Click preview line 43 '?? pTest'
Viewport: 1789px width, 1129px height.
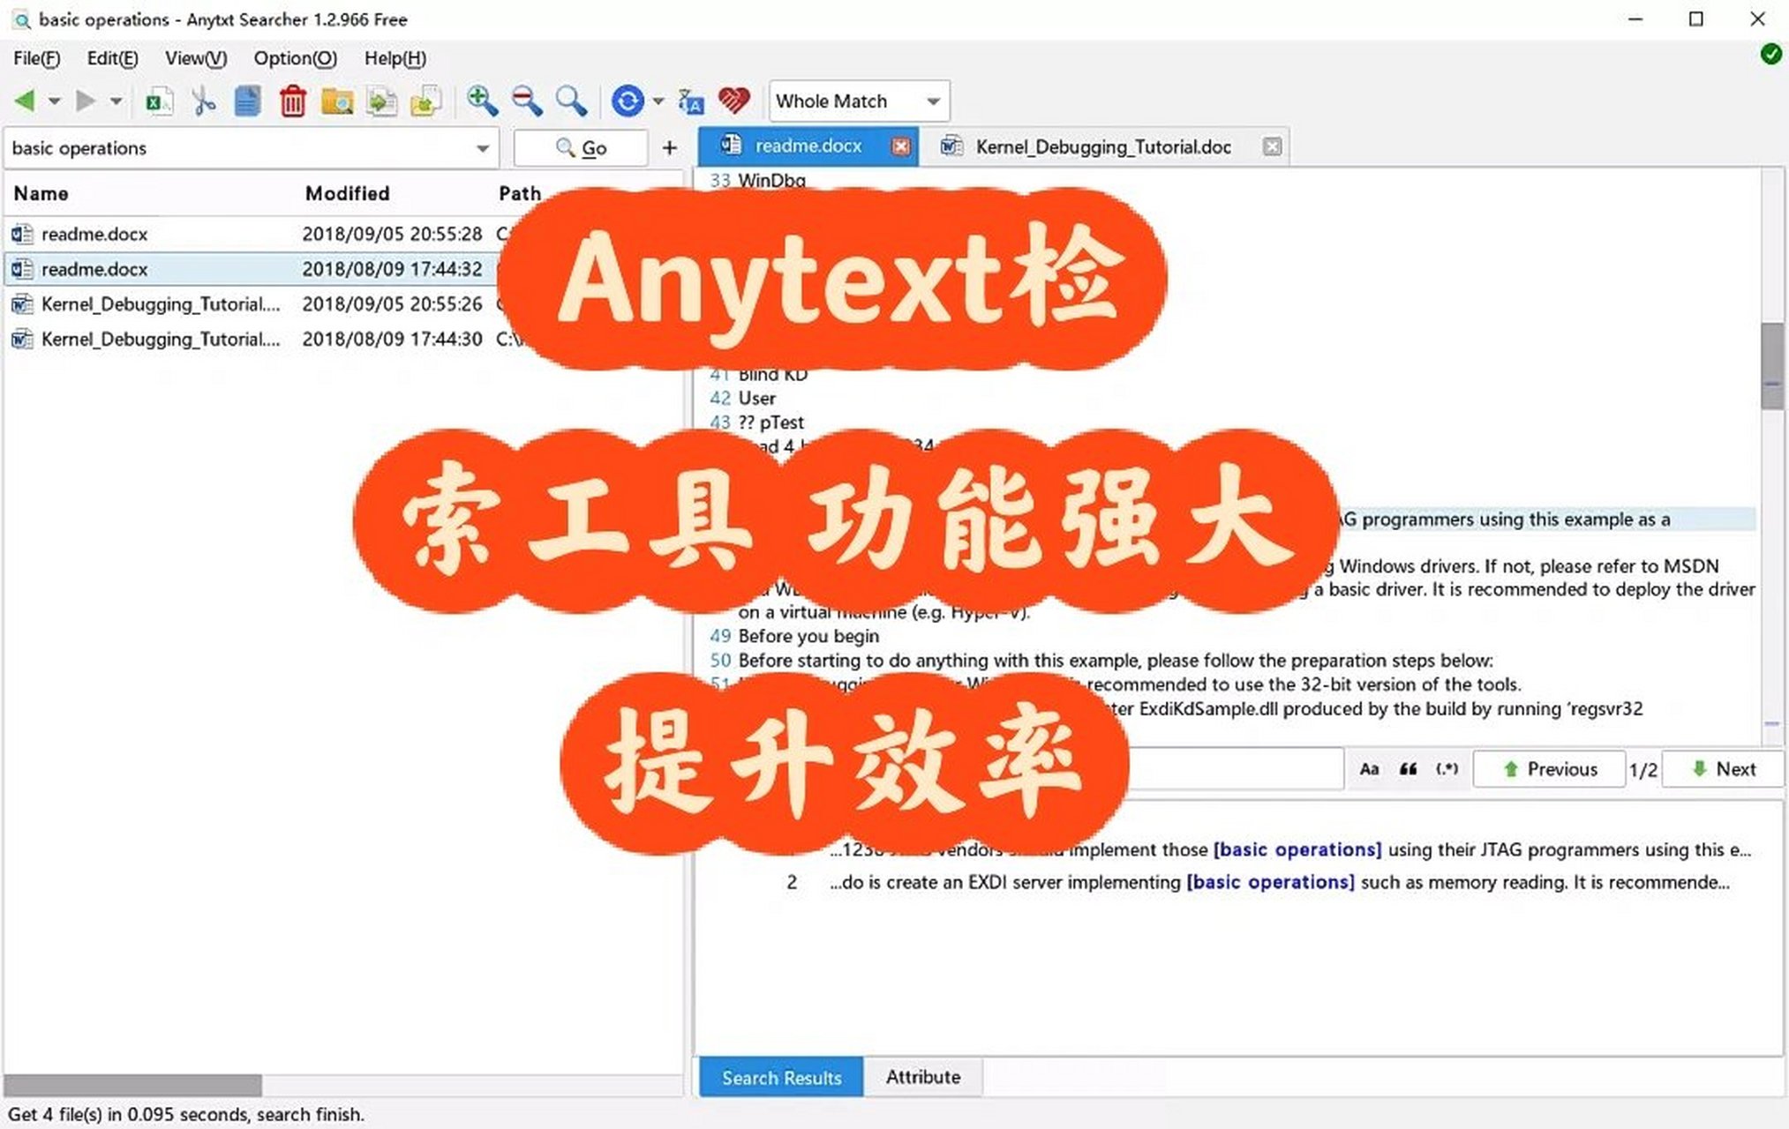[x=770, y=422]
